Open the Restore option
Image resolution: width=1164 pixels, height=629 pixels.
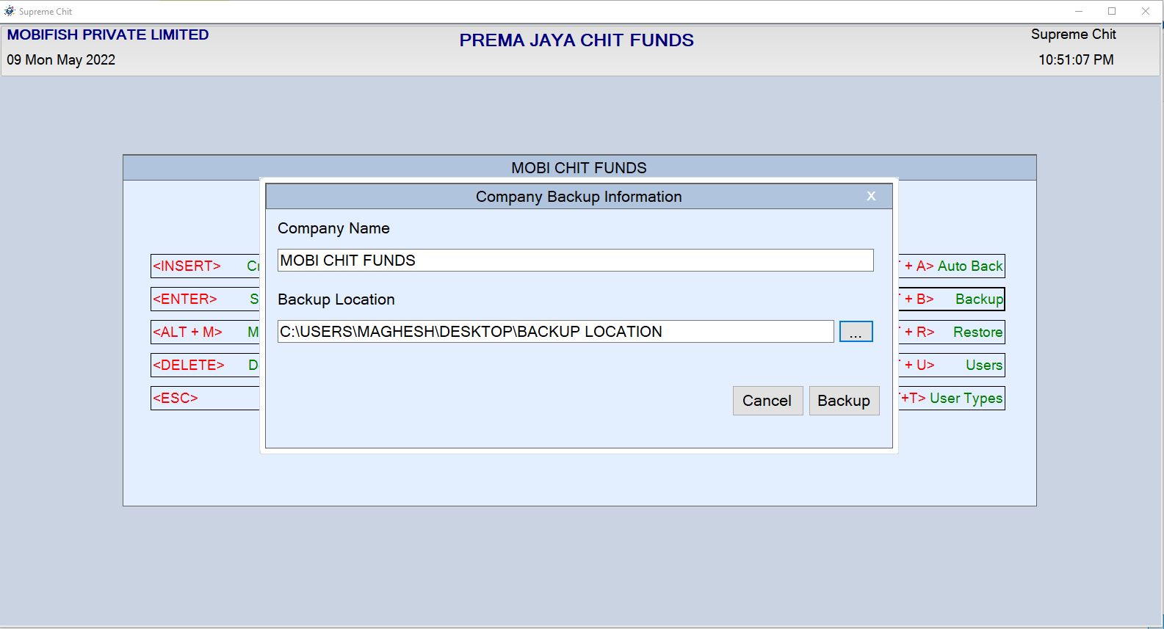[952, 332]
